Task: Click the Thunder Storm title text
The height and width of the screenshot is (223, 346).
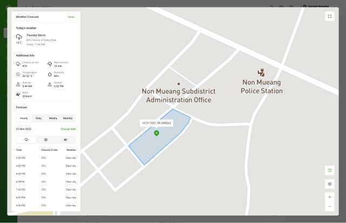Action: point(36,35)
